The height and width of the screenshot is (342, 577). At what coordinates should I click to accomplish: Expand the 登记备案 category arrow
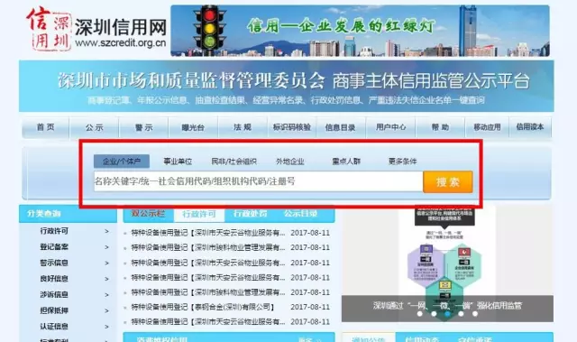point(106,247)
